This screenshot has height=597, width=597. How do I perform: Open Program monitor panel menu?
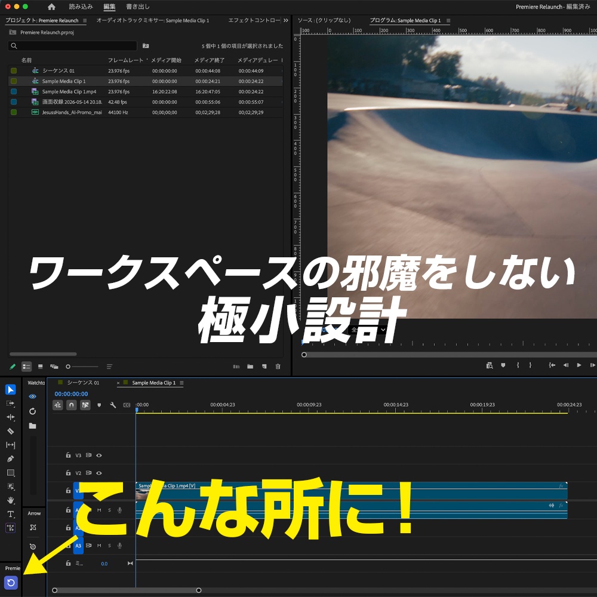coord(448,20)
